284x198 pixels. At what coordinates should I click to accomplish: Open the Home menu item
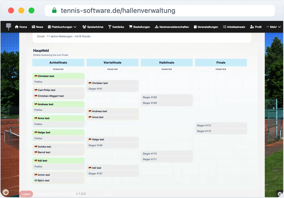click(21, 27)
